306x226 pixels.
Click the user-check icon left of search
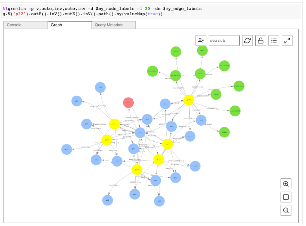(x=201, y=41)
